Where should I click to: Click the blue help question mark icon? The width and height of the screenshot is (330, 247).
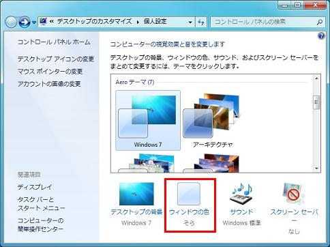(x=321, y=36)
